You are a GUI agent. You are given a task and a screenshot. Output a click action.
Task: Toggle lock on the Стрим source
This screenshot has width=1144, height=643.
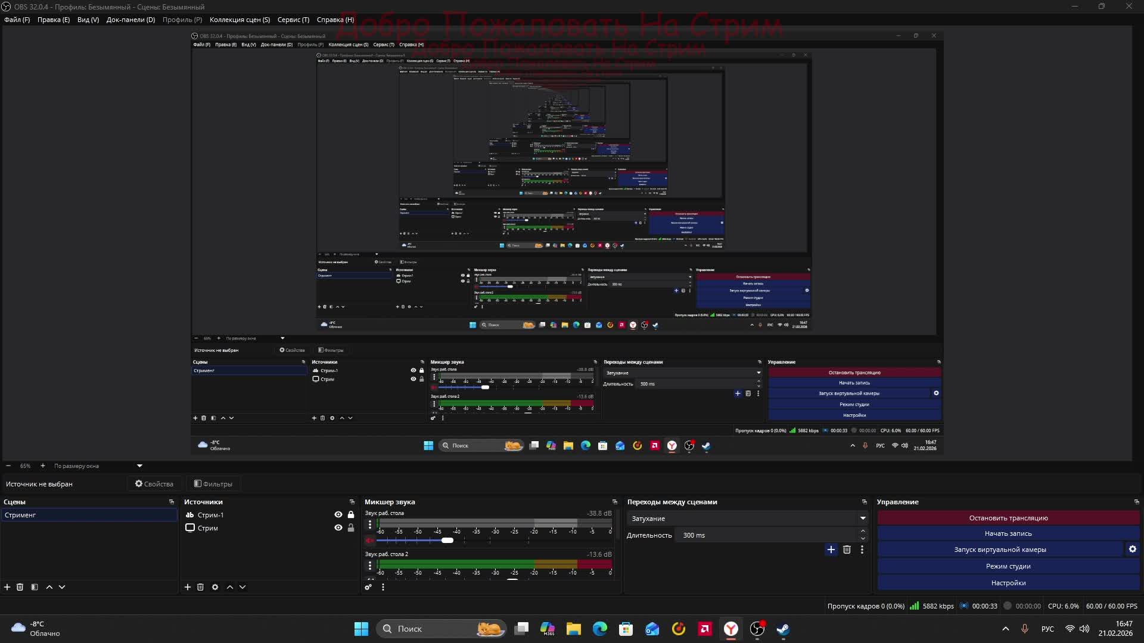point(351,528)
